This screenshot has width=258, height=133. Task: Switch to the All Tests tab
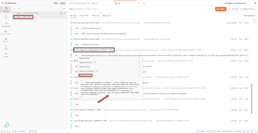point(73,16)
